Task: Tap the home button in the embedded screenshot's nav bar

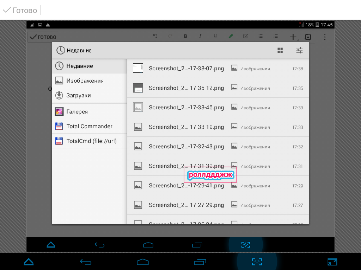Action: (x=148, y=245)
